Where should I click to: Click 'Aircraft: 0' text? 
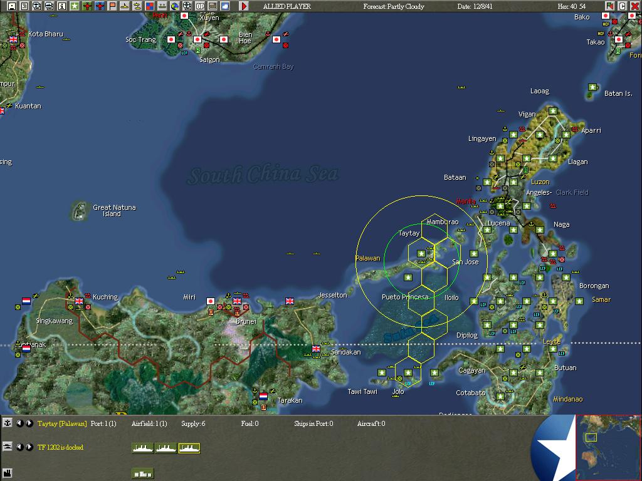pyautogui.click(x=371, y=423)
